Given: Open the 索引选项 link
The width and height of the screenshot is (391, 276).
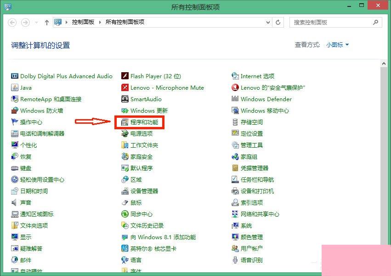Looking at the screenshot, I should pyautogui.click(x=252, y=203).
